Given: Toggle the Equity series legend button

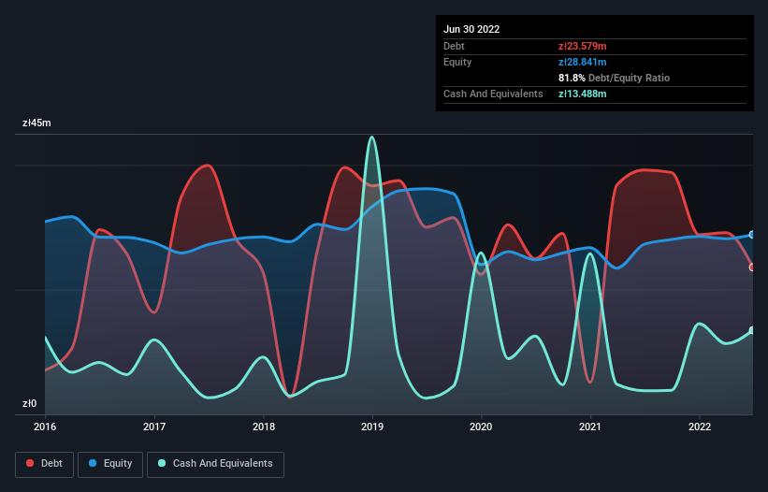Looking at the screenshot, I should [110, 464].
